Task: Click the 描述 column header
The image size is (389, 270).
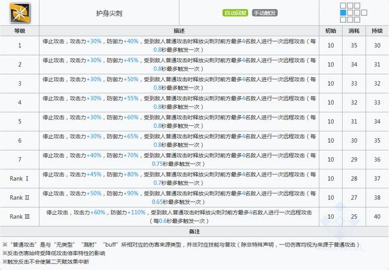Action: 179,31
